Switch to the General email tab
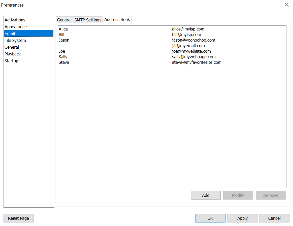 point(64,20)
